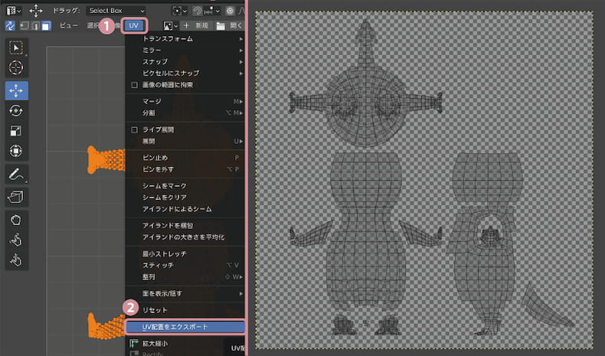The image size is (605, 356).
Task: Select the Rip Region tool icon
Action: [16, 197]
